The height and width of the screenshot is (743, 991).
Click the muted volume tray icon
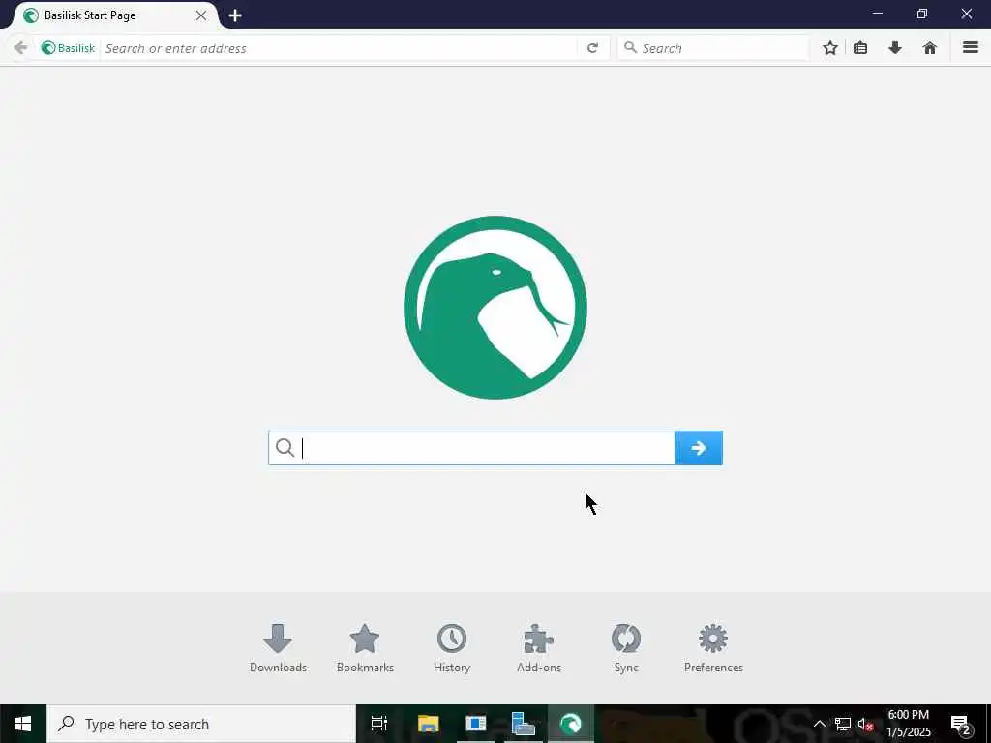(x=865, y=724)
